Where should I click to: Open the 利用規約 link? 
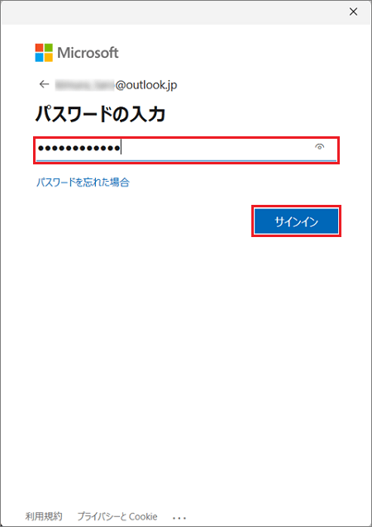tap(44, 516)
